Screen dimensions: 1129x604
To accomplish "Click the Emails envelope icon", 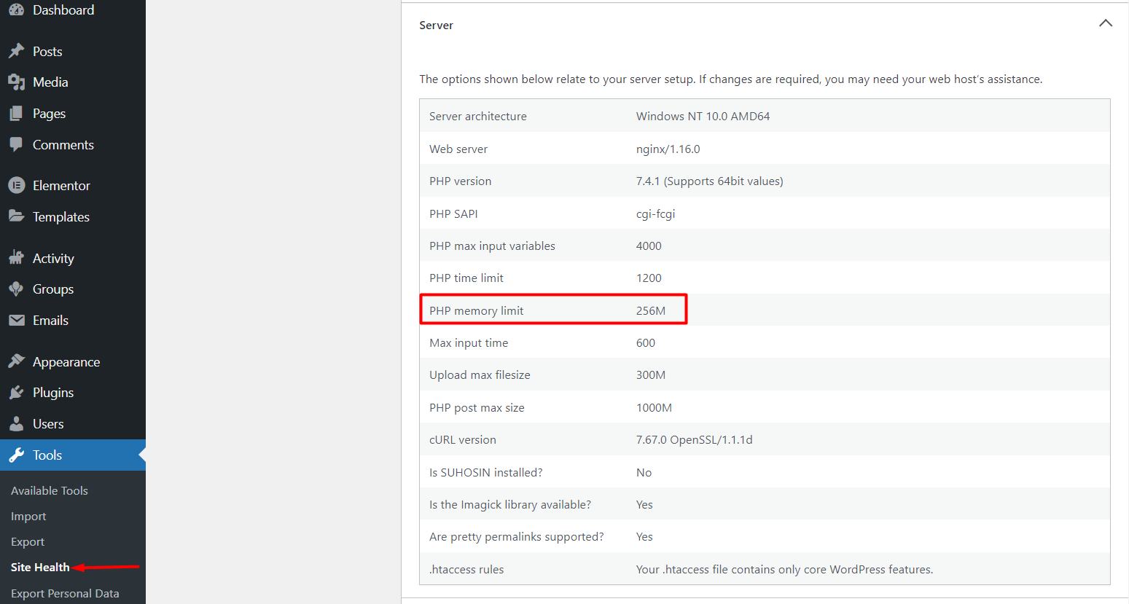I will 16,321.
